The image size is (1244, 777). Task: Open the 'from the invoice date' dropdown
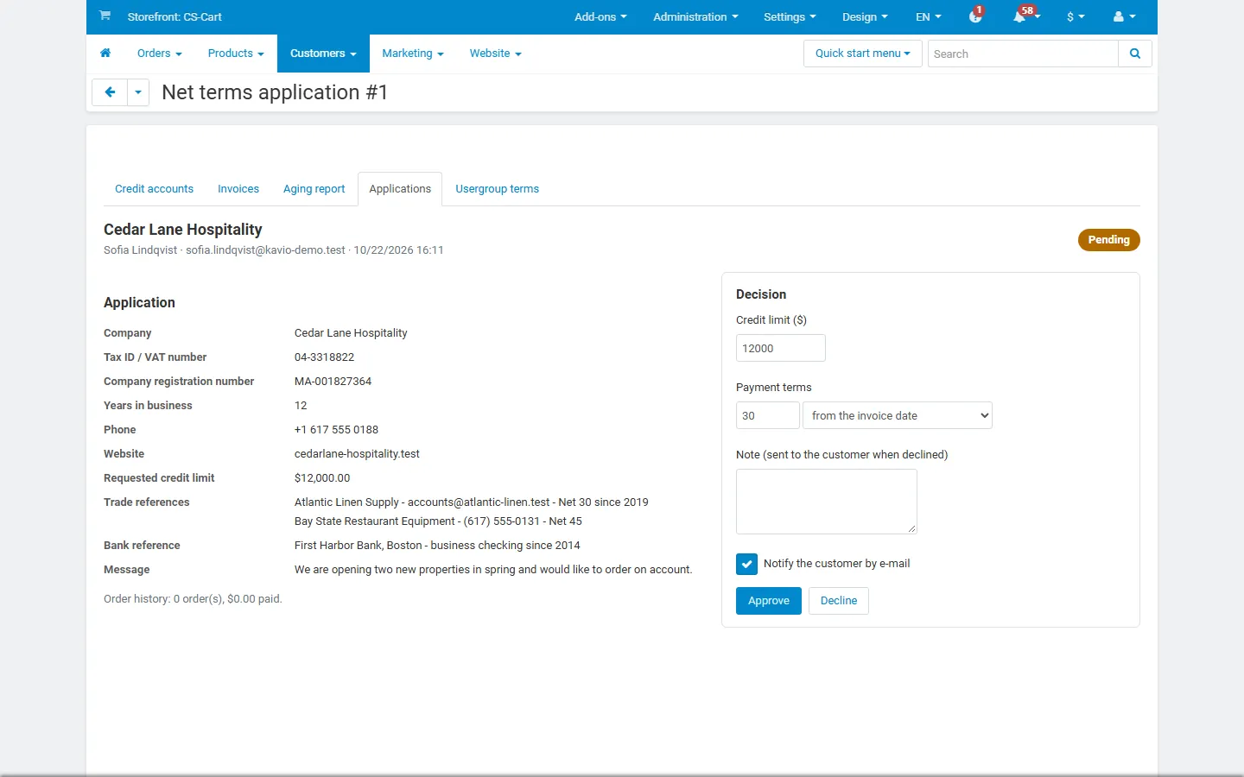point(898,415)
